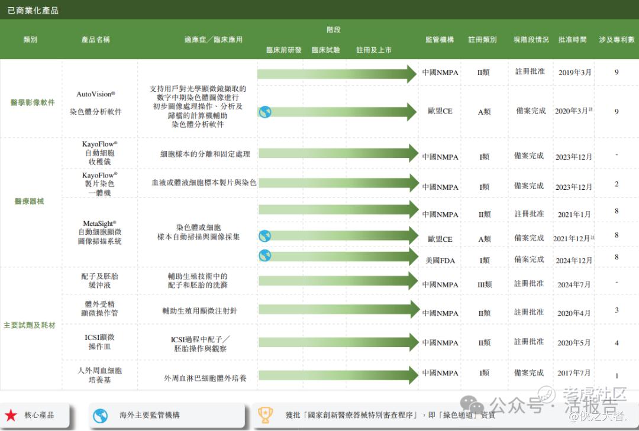This screenshot has height=431, width=639.
Task: Click 2023年12月 in the 自動細胞收穫儀 row
Action: tap(574, 157)
